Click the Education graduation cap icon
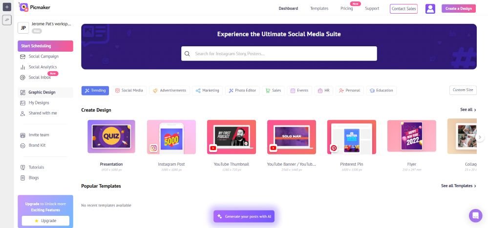The height and width of the screenshot is (228, 488). coord(372,91)
